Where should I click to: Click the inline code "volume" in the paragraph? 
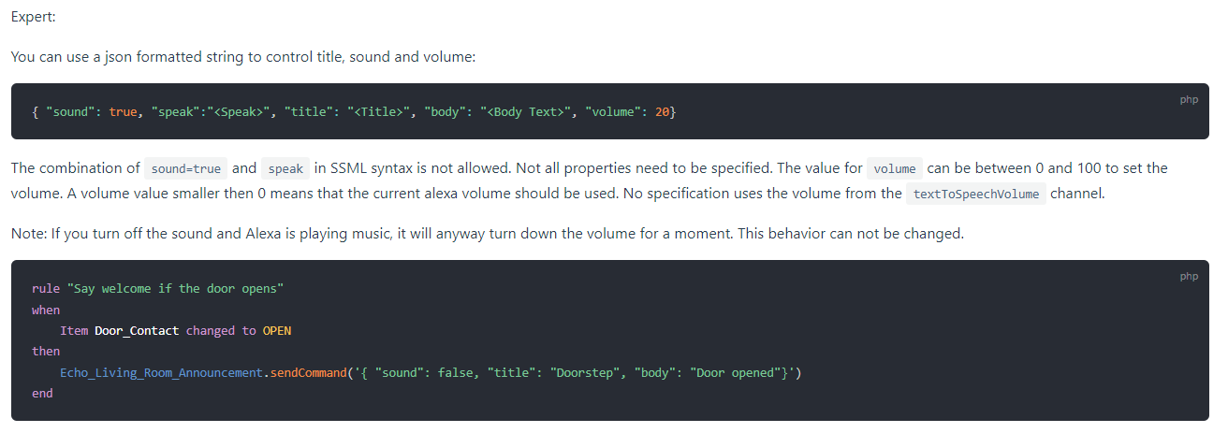click(894, 169)
